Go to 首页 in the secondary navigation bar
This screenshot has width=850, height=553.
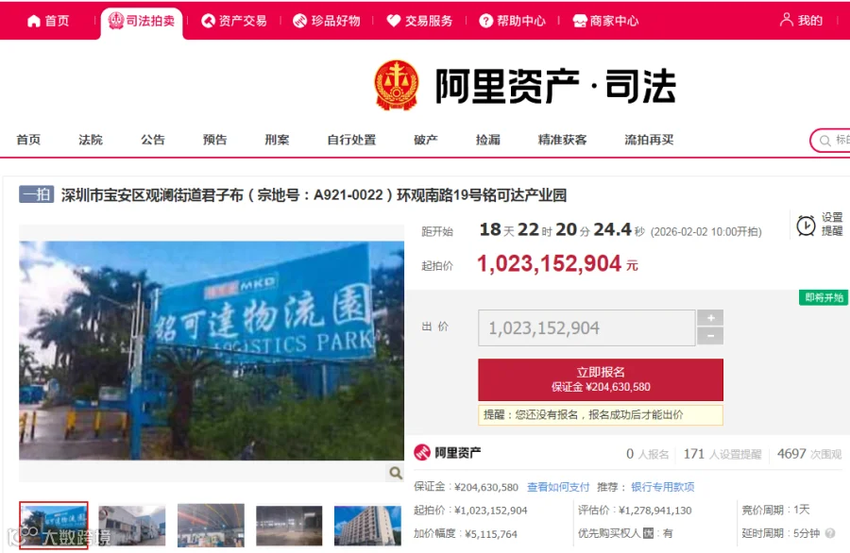click(28, 140)
